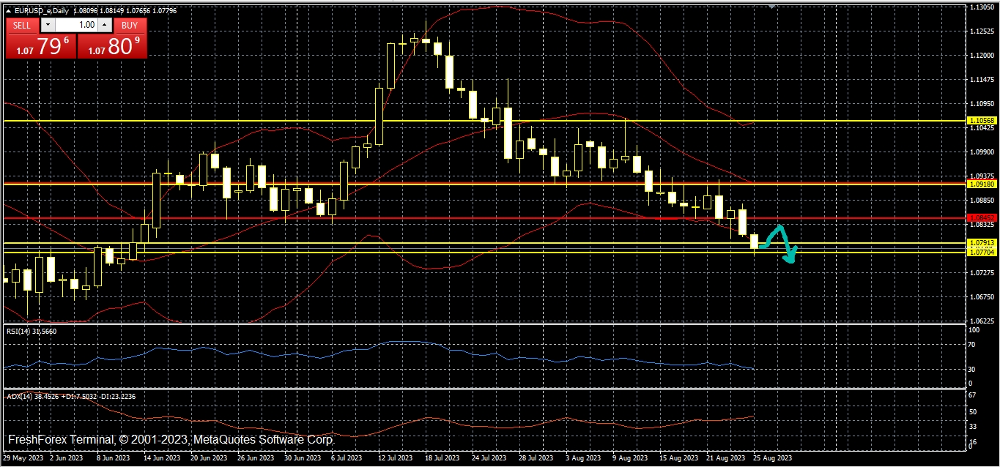Click the 1.07913 yellow price label

click(x=982, y=242)
